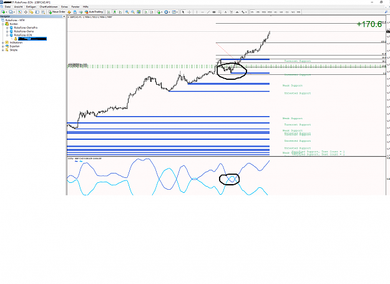Image resolution: width=390 pixels, height=284 pixels.
Task: Select the equidistant channel tool
Action: (214, 12)
